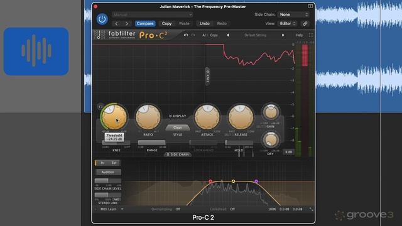Click the blue audio waveform icon
Image resolution: width=402 pixels, height=226 pixels.
tap(36, 51)
